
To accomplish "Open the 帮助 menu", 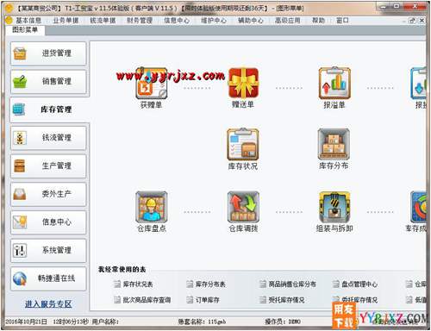I will click(x=318, y=21).
